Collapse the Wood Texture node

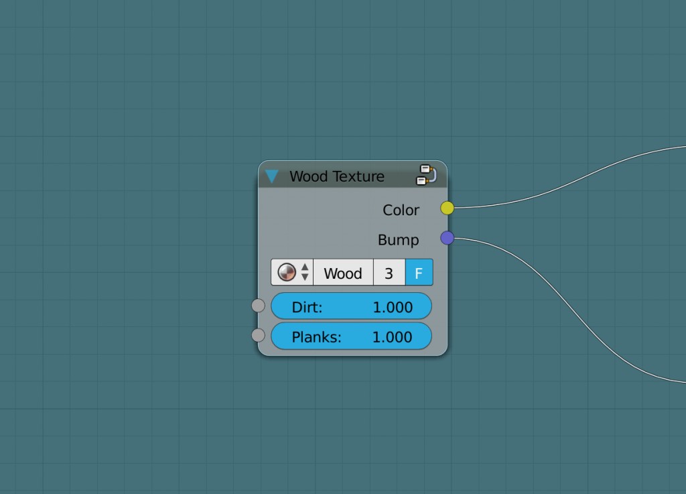click(x=272, y=176)
